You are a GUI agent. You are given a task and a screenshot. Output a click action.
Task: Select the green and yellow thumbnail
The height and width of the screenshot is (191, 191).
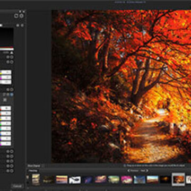click(114, 179)
